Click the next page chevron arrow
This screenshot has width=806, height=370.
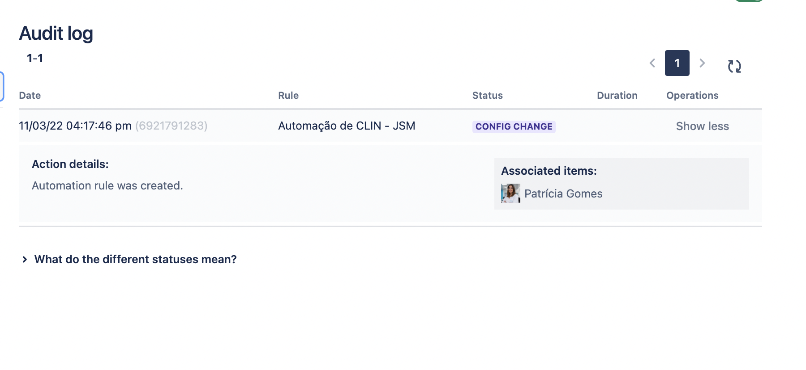702,63
